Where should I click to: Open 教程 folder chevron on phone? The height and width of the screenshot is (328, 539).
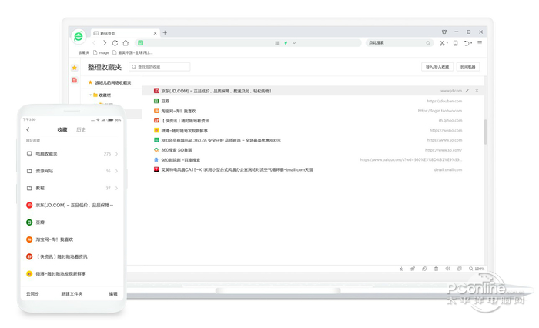pos(117,188)
